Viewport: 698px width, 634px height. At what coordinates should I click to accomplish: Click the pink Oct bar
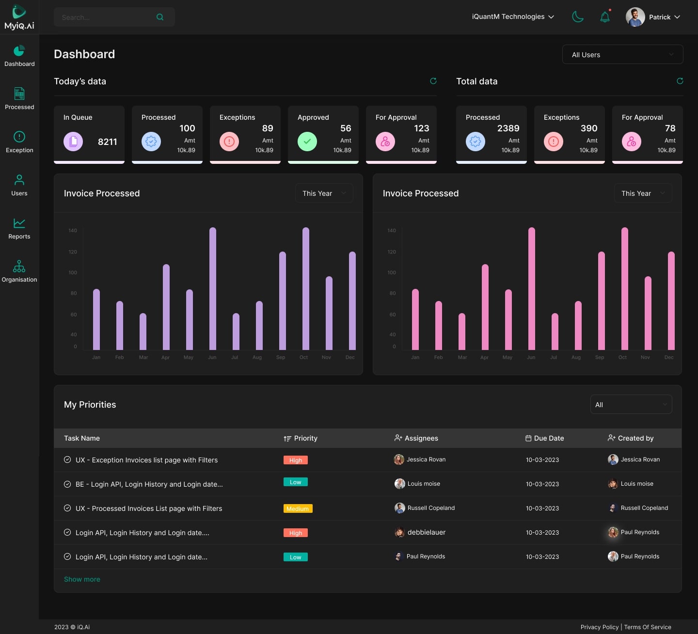625,288
